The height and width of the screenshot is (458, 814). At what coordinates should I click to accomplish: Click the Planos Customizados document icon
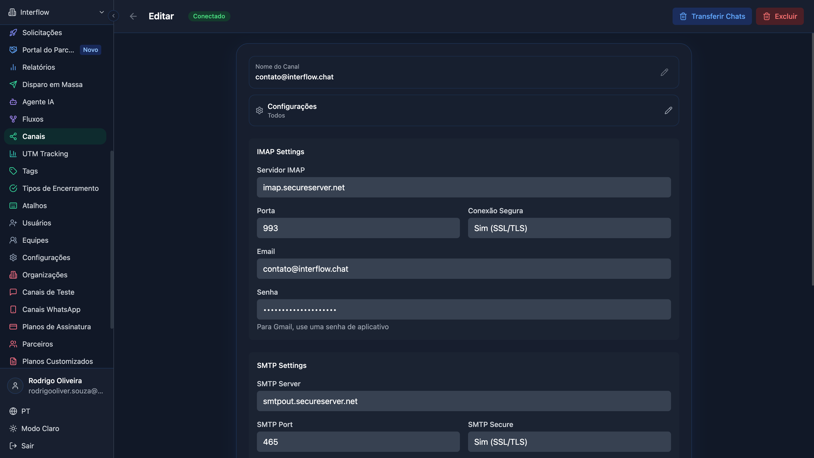point(13,361)
